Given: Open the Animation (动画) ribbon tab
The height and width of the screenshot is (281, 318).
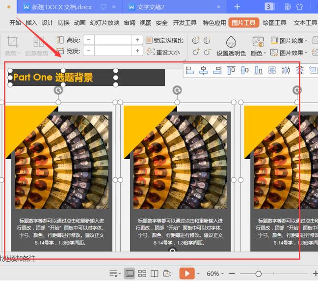Looking at the screenshot, I should tap(79, 23).
